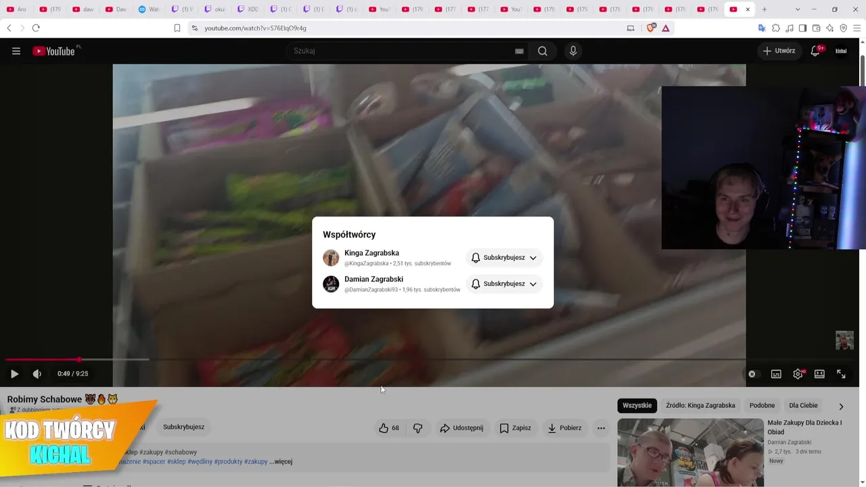Mute the video volume
The image size is (866, 487).
click(x=37, y=374)
